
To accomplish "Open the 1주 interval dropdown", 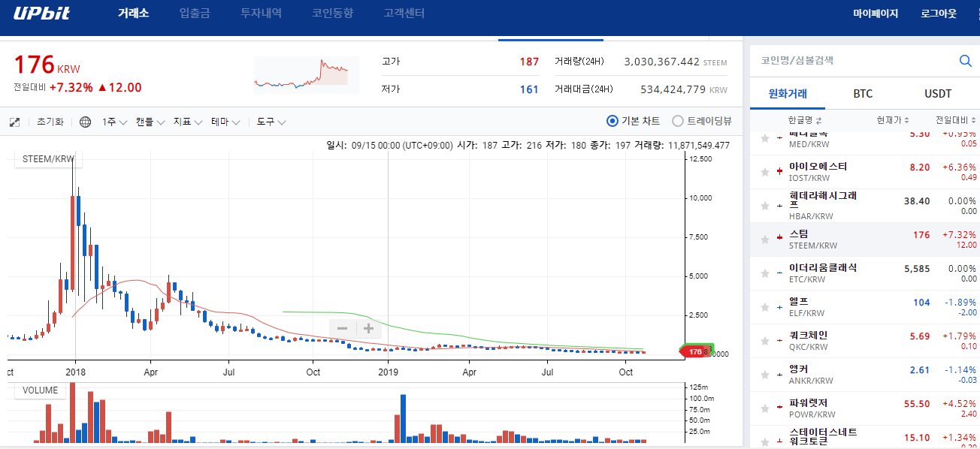I will coord(115,122).
